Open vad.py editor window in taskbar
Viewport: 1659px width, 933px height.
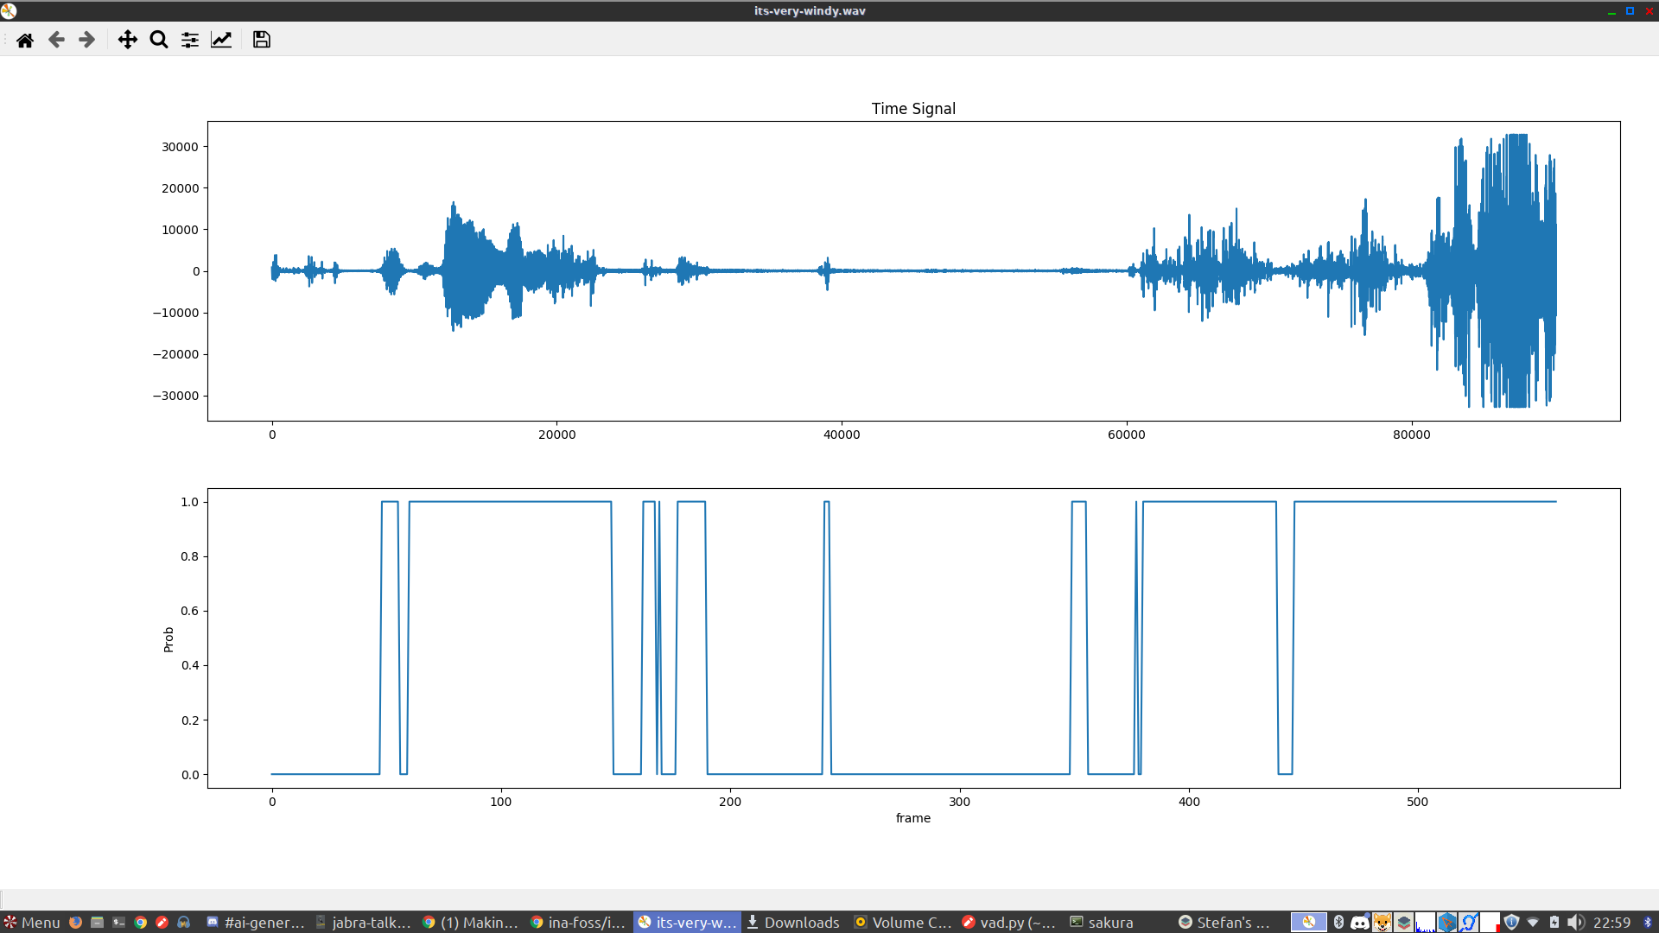[x=1008, y=923]
